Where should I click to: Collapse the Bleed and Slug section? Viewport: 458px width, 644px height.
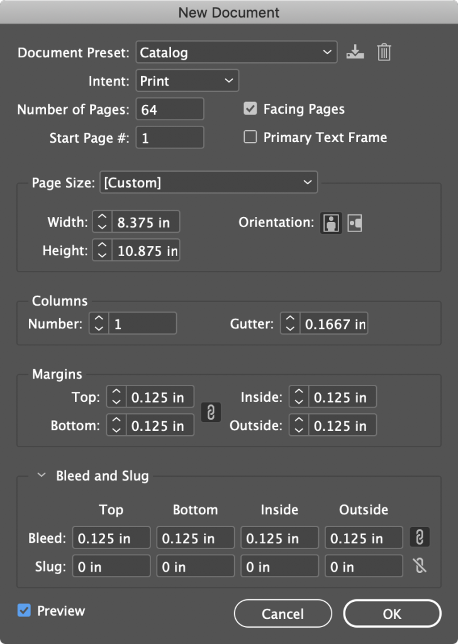(42, 476)
